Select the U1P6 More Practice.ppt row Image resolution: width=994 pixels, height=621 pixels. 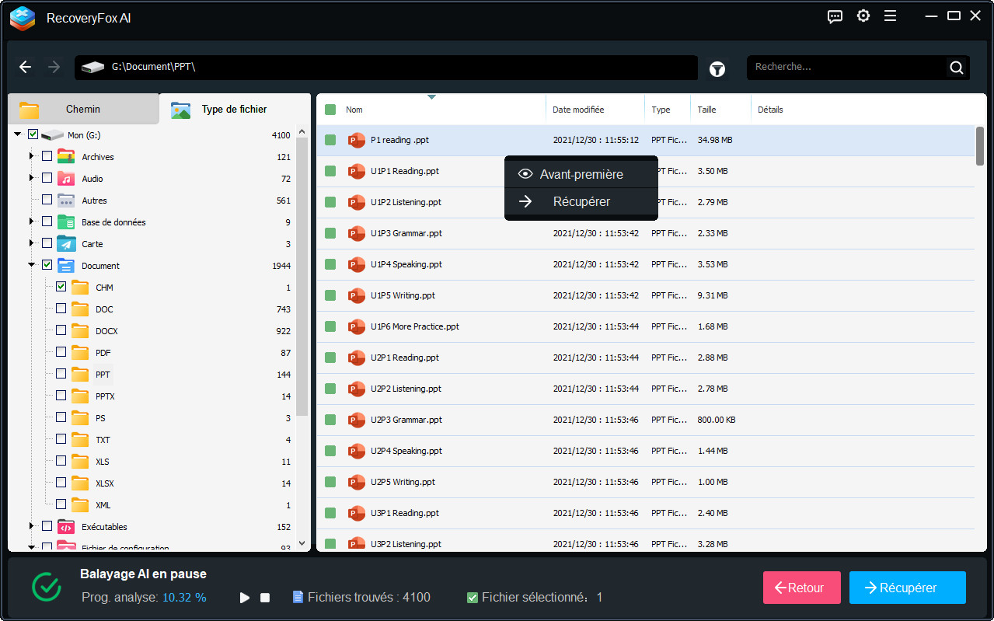pos(645,326)
